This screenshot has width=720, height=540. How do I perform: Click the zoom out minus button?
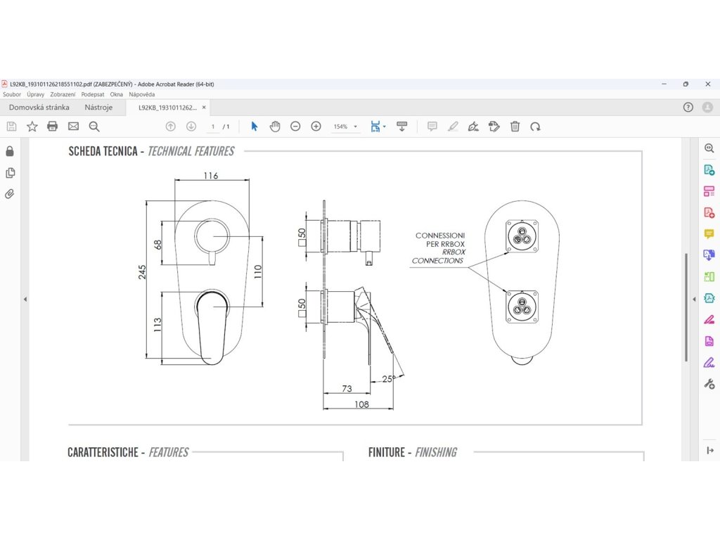295,127
